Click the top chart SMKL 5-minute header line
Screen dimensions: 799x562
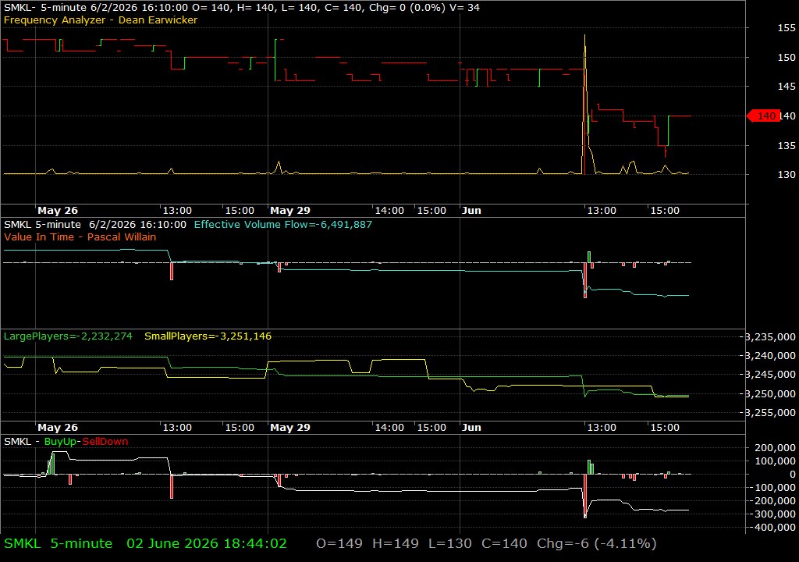click(242, 8)
